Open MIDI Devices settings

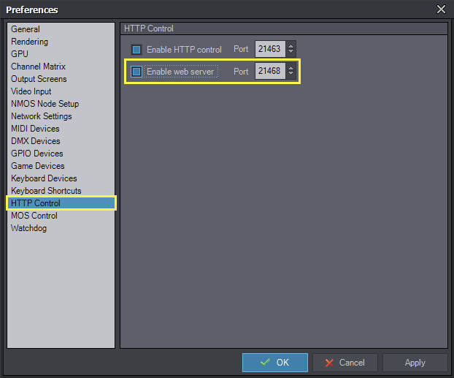pyautogui.click(x=35, y=129)
